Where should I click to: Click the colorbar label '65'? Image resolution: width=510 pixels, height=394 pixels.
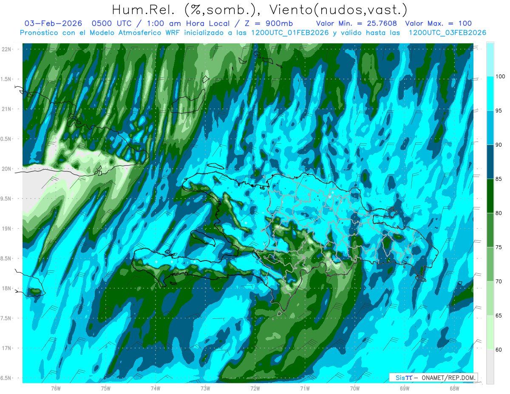(x=499, y=315)
